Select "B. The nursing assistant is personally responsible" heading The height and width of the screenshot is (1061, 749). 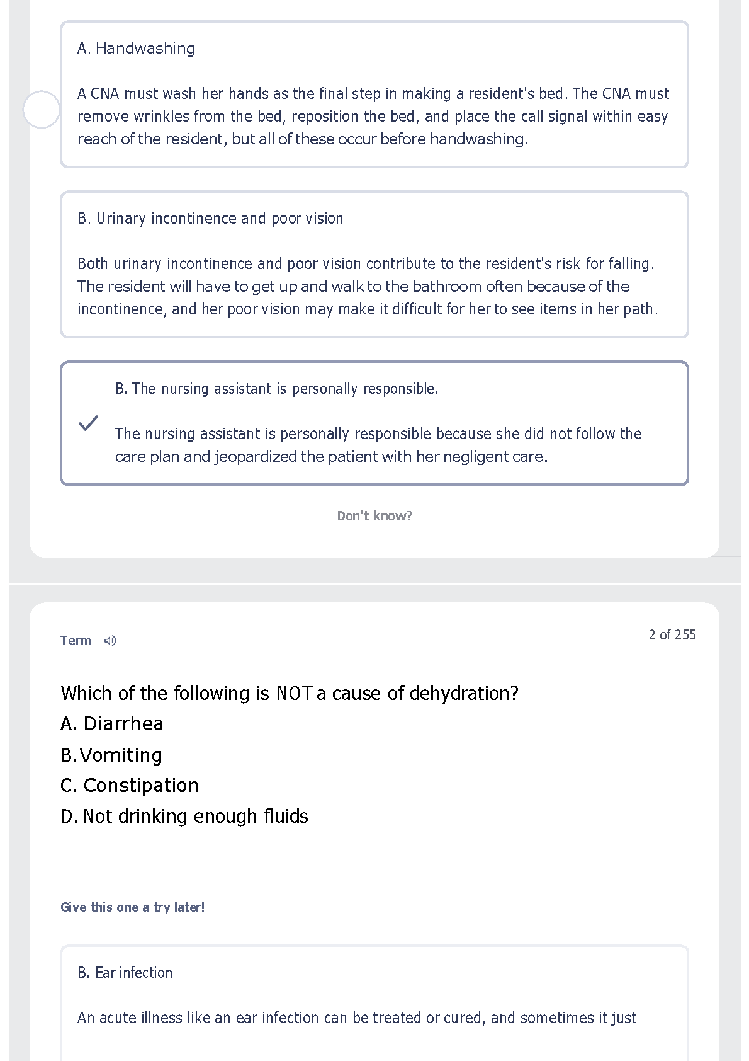pyautogui.click(x=276, y=389)
